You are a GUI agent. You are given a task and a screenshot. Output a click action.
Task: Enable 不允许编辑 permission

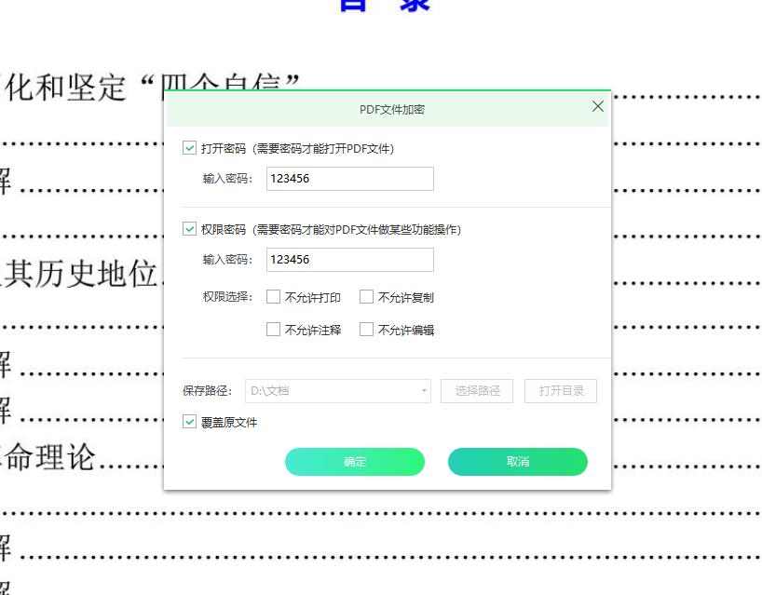click(x=366, y=330)
